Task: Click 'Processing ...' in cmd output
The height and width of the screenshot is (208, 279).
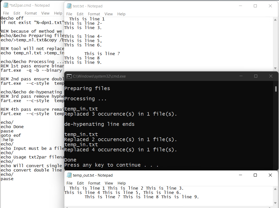Action: point(85,99)
